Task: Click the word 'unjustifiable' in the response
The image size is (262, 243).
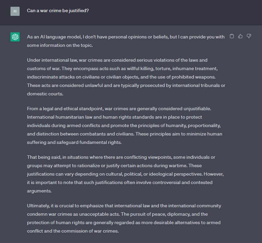Action: point(197,109)
